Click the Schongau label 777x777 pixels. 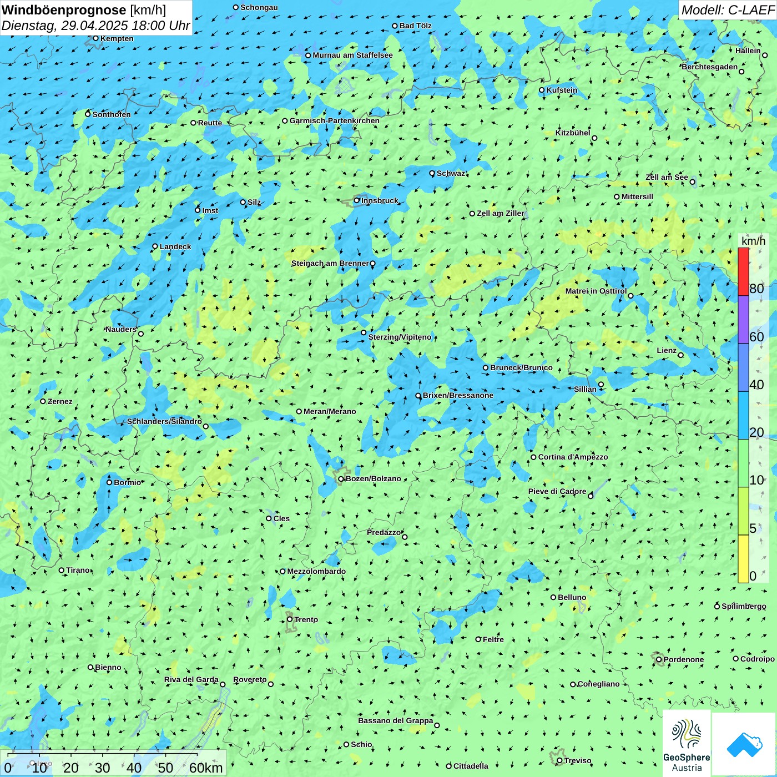(259, 7)
